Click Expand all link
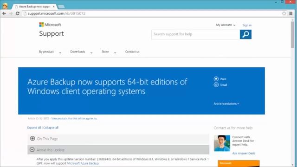 (34, 128)
